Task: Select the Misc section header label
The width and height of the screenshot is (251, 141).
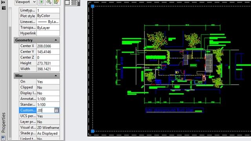Action: (19, 76)
